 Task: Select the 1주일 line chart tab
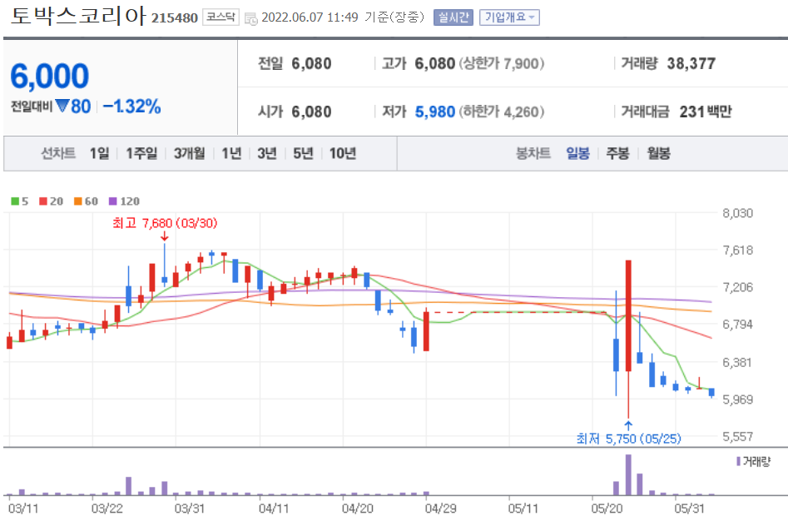point(141,153)
